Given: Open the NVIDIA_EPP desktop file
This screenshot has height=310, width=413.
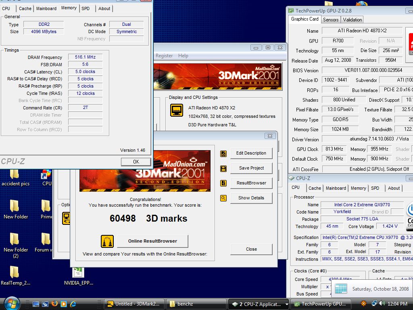Looking at the screenshot, I should (x=79, y=276).
